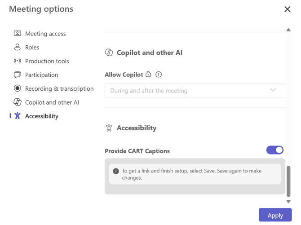Viewport: 301px width, 225px height.
Task: Turn off the Provide CART Captions toggle
Action: [x=274, y=150]
